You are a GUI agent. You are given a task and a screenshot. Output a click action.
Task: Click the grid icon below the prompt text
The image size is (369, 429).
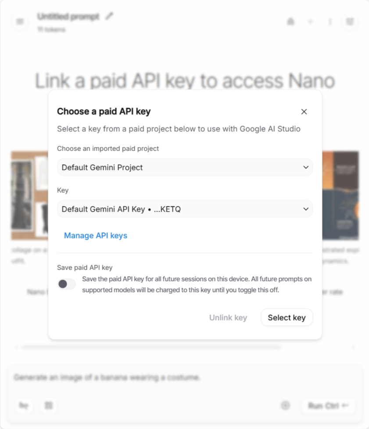tap(49, 405)
